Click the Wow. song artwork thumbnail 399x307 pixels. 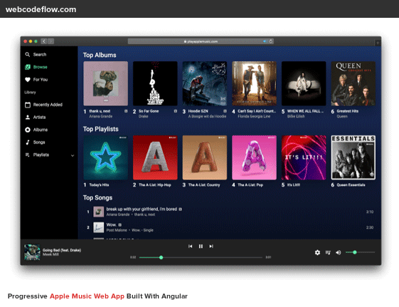[x=98, y=227]
